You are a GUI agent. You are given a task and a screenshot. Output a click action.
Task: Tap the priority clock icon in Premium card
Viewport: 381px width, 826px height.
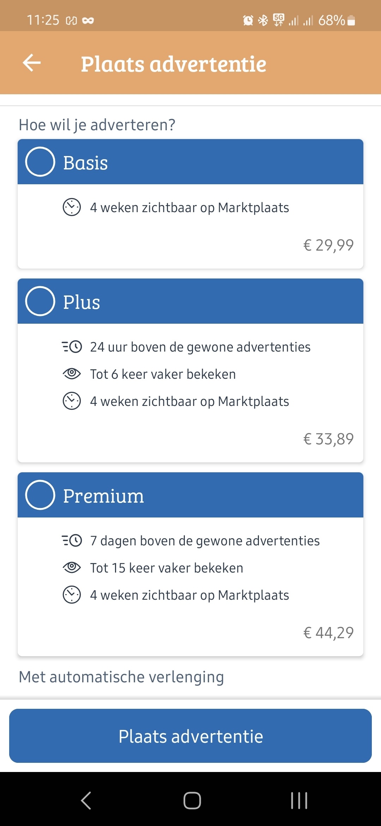[x=72, y=540]
